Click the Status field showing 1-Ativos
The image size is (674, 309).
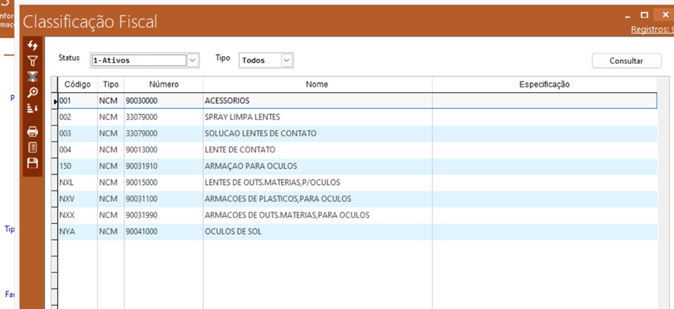[138, 60]
